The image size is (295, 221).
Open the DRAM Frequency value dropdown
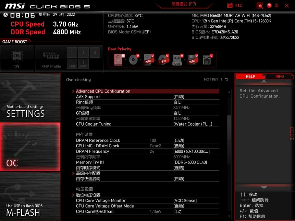click(191, 151)
